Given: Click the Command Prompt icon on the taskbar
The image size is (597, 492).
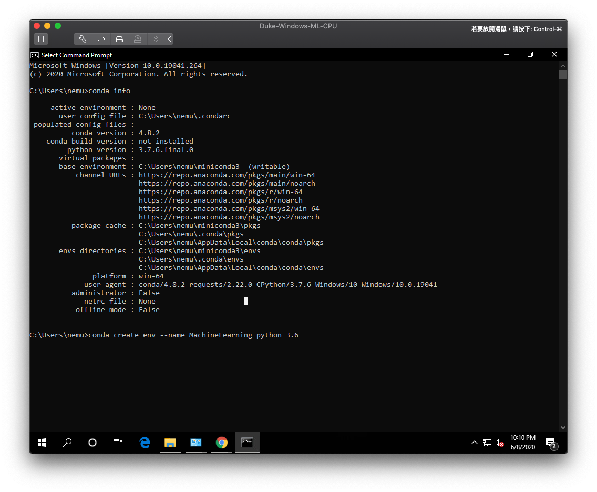Looking at the screenshot, I should (x=247, y=443).
